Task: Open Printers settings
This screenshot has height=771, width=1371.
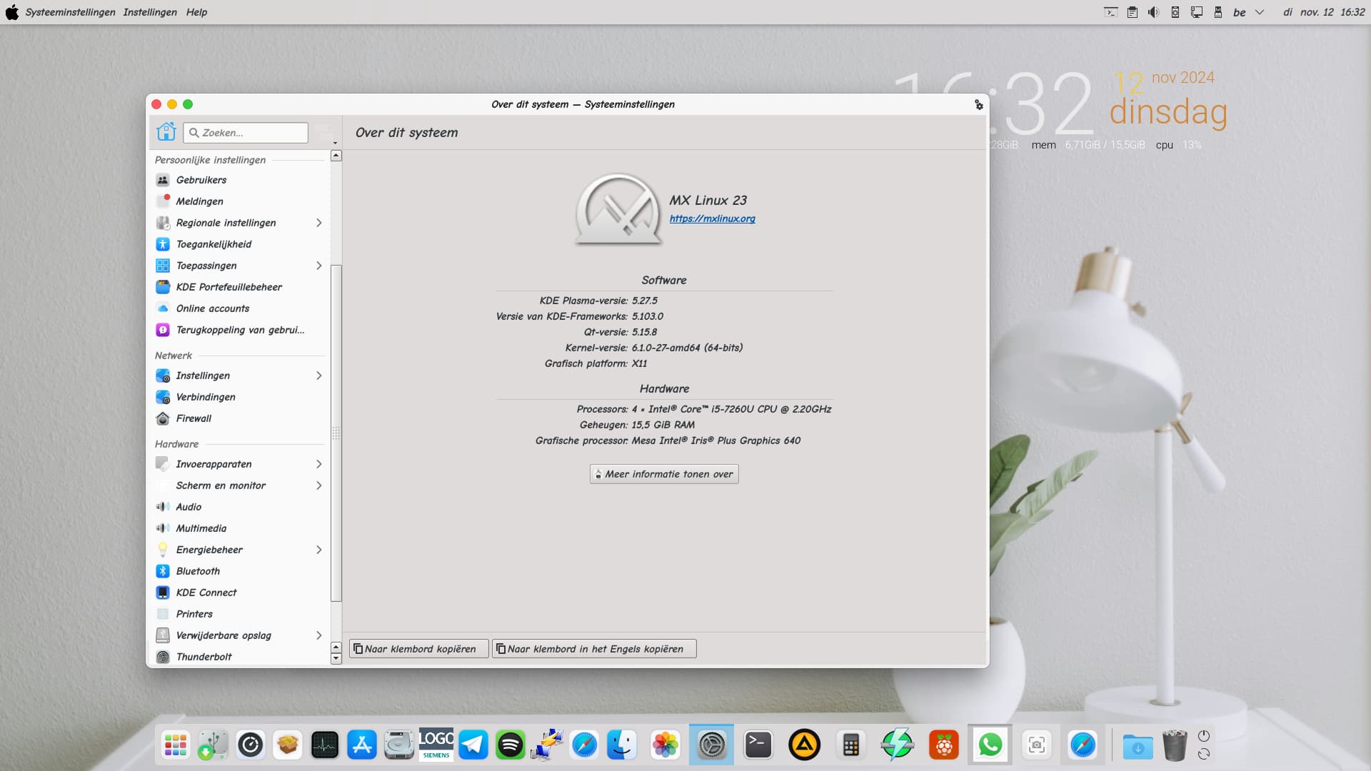Action: pos(239,614)
